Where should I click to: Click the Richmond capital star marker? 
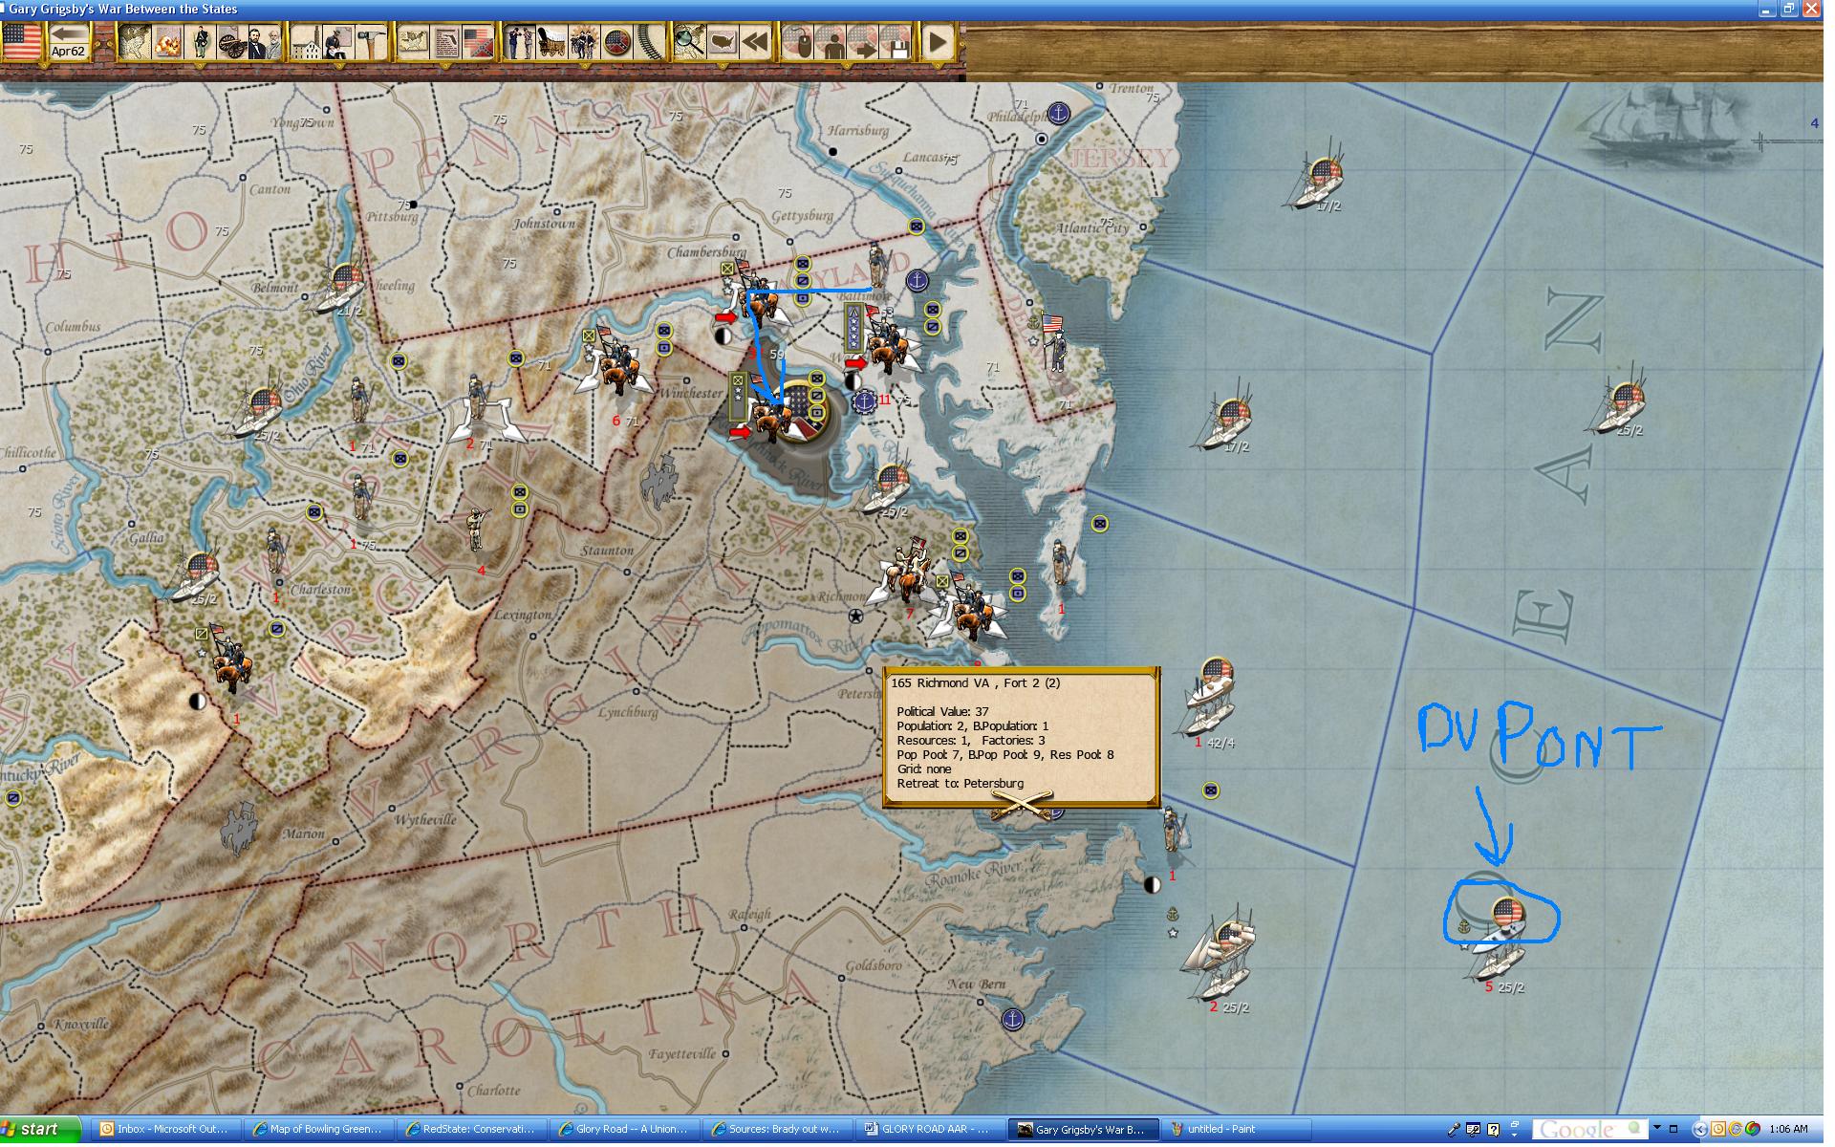pyautogui.click(x=855, y=617)
